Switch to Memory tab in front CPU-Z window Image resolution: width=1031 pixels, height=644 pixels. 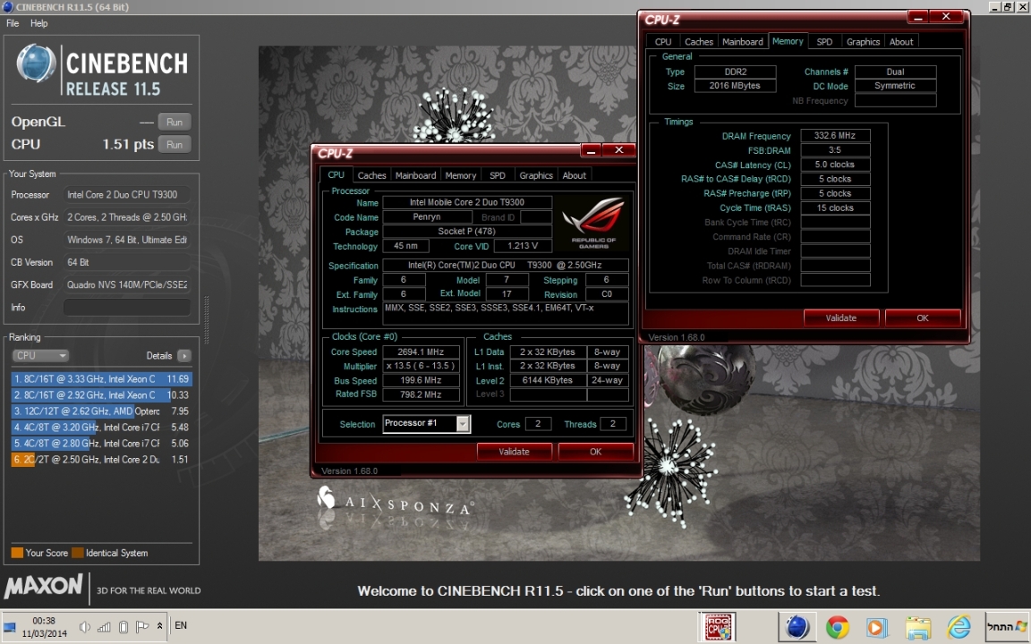[x=460, y=175]
